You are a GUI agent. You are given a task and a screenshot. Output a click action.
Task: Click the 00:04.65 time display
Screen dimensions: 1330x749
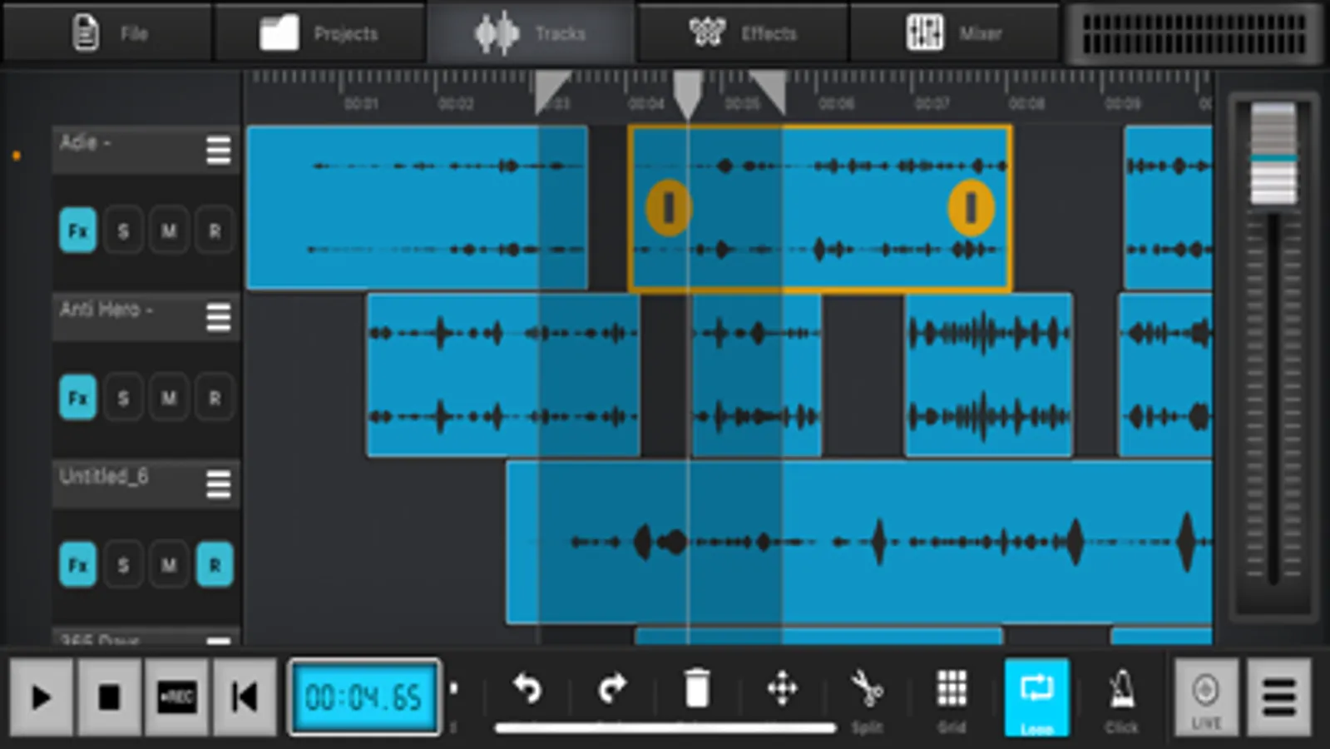[x=363, y=697]
